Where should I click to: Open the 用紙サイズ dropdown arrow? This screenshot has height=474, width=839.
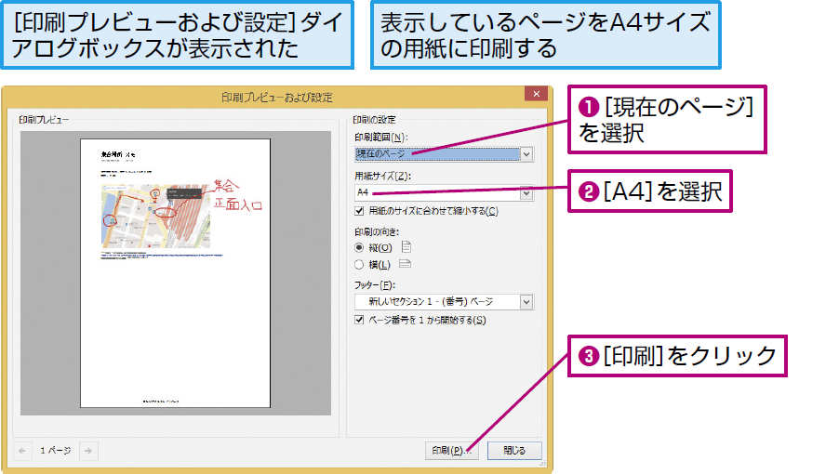tap(526, 193)
